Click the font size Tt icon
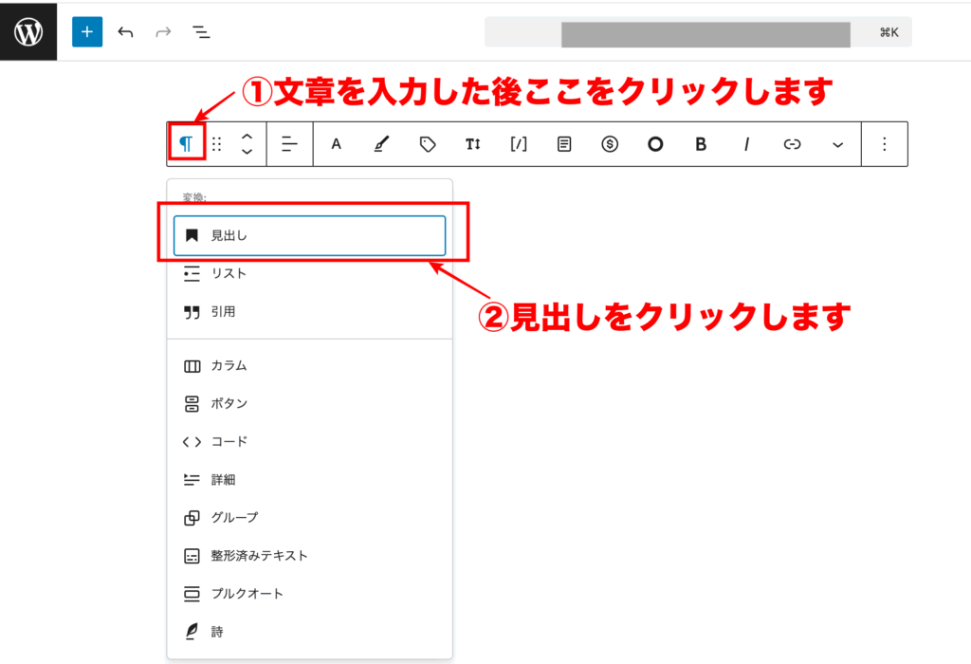This screenshot has width=971, height=664. pyautogui.click(x=473, y=144)
